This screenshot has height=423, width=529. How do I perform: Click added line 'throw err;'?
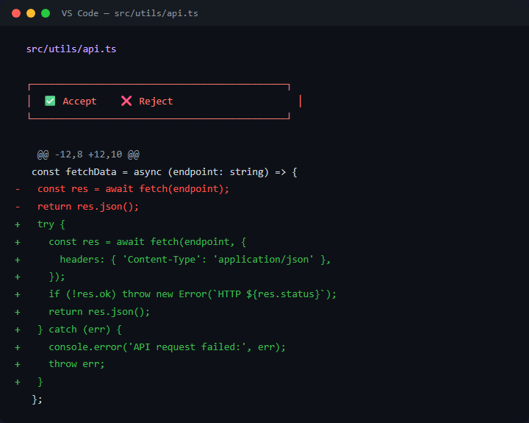(x=76, y=364)
